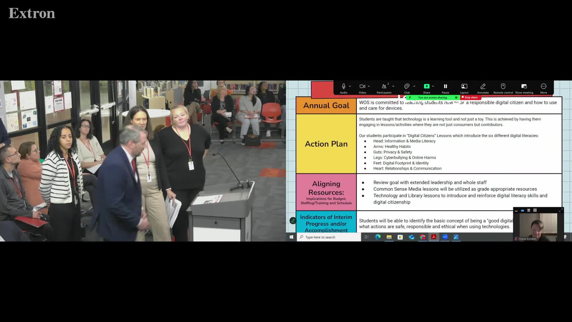
Task: Select the Annotate pencil tool
Action: [x=483, y=86]
